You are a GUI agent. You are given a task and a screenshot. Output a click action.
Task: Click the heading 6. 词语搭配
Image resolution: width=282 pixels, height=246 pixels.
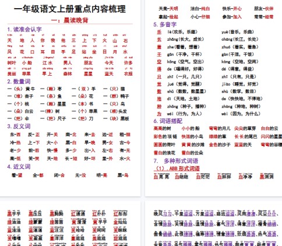168,121
